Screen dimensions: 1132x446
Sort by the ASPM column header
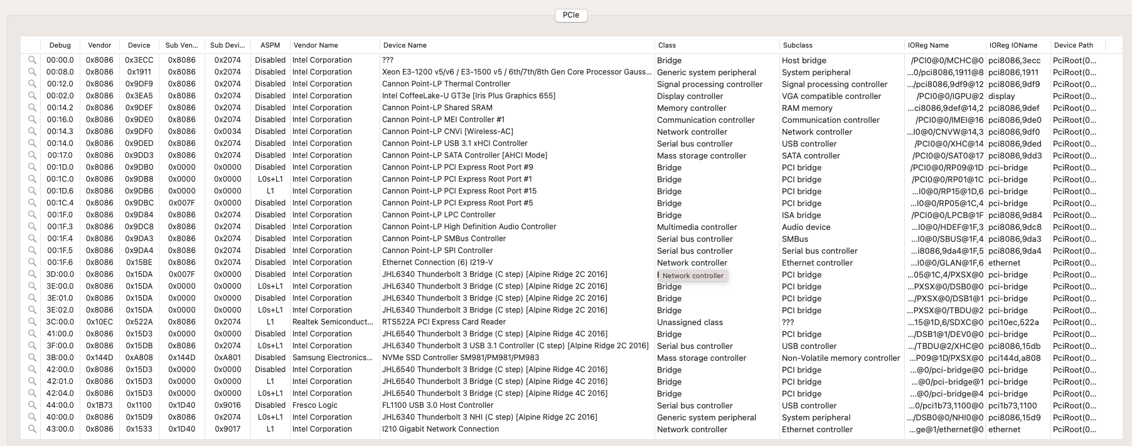[270, 45]
